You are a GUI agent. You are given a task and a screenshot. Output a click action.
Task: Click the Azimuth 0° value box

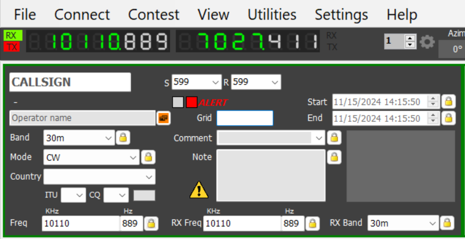coord(451,49)
